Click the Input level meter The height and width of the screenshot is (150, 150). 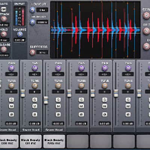(19, 16)
